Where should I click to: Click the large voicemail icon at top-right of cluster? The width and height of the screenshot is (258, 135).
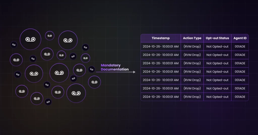pyautogui.click(x=68, y=40)
